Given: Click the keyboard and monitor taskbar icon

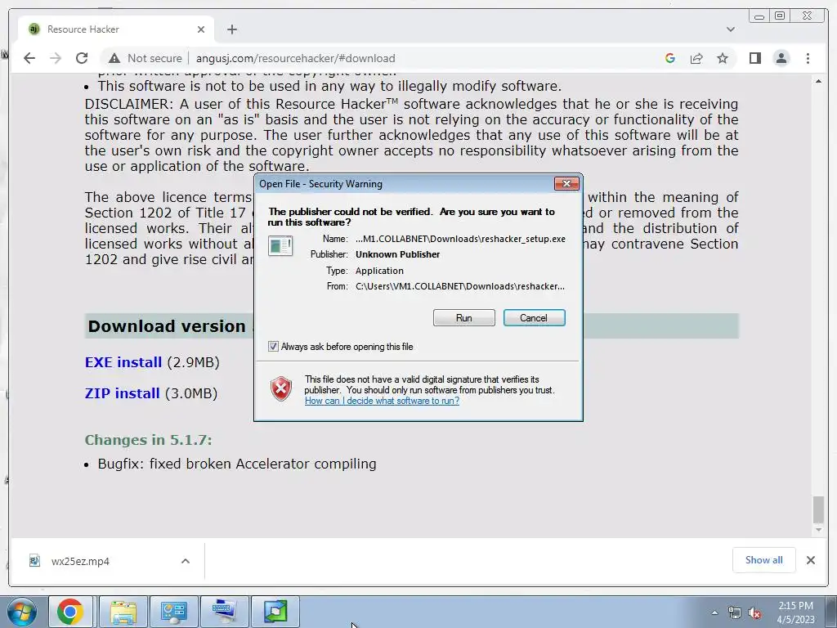Looking at the screenshot, I should 224,612.
